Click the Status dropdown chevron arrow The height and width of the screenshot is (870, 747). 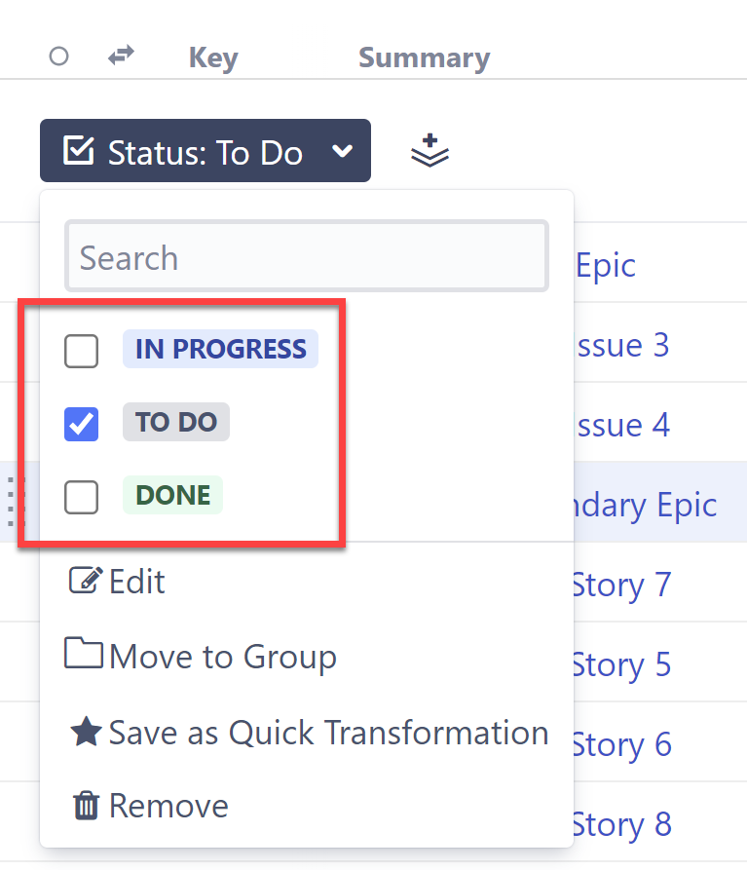[x=341, y=151]
